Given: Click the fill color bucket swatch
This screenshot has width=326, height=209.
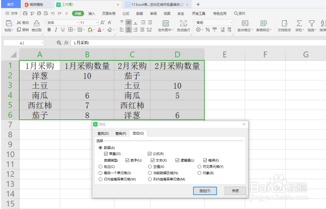Looking at the screenshot, I should [90, 29].
